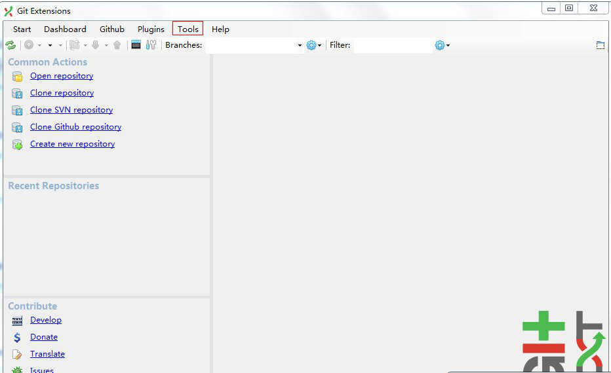
Task: Click the Clone SVN repository link
Action: coord(71,110)
